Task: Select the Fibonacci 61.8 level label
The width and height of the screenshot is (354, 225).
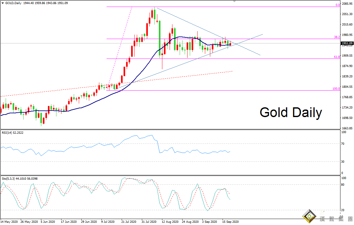Action: [x=337, y=57]
